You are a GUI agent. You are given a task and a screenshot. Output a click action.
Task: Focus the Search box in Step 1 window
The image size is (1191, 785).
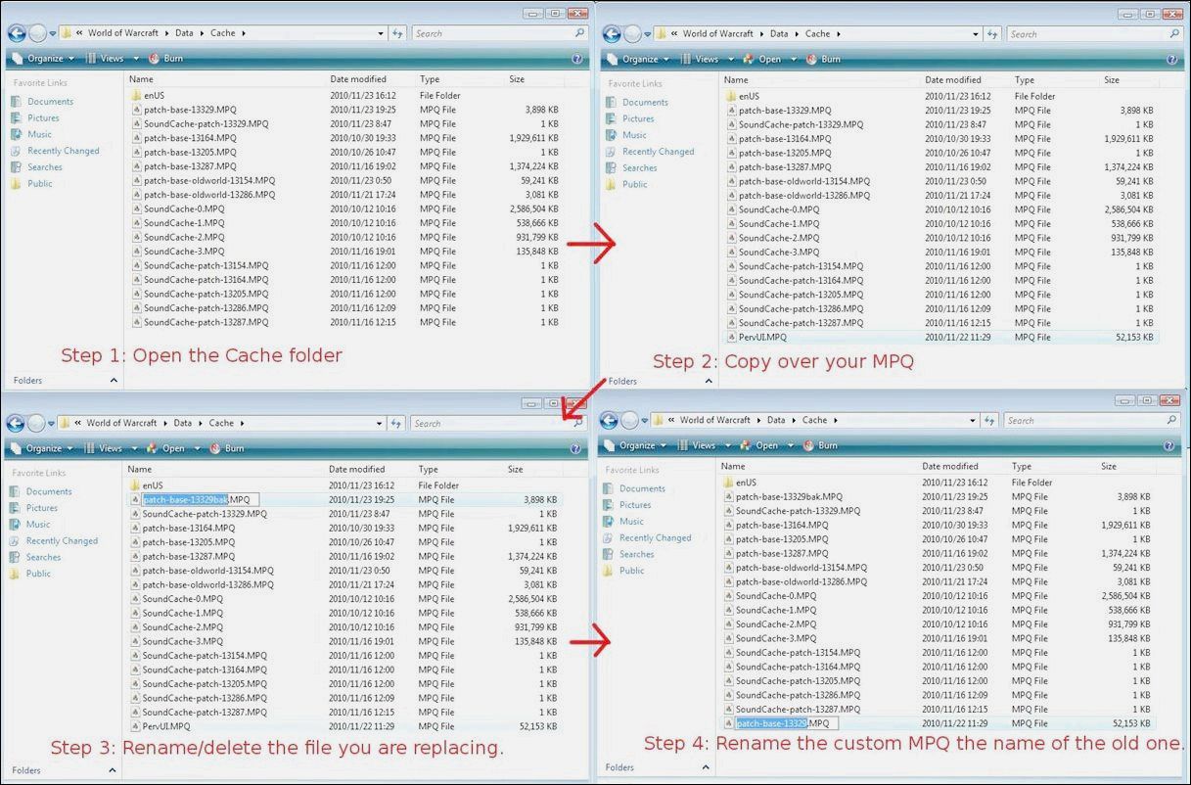(492, 33)
